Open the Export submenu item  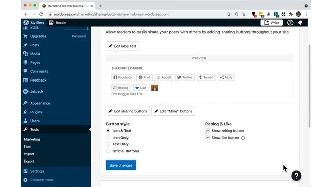point(29,161)
